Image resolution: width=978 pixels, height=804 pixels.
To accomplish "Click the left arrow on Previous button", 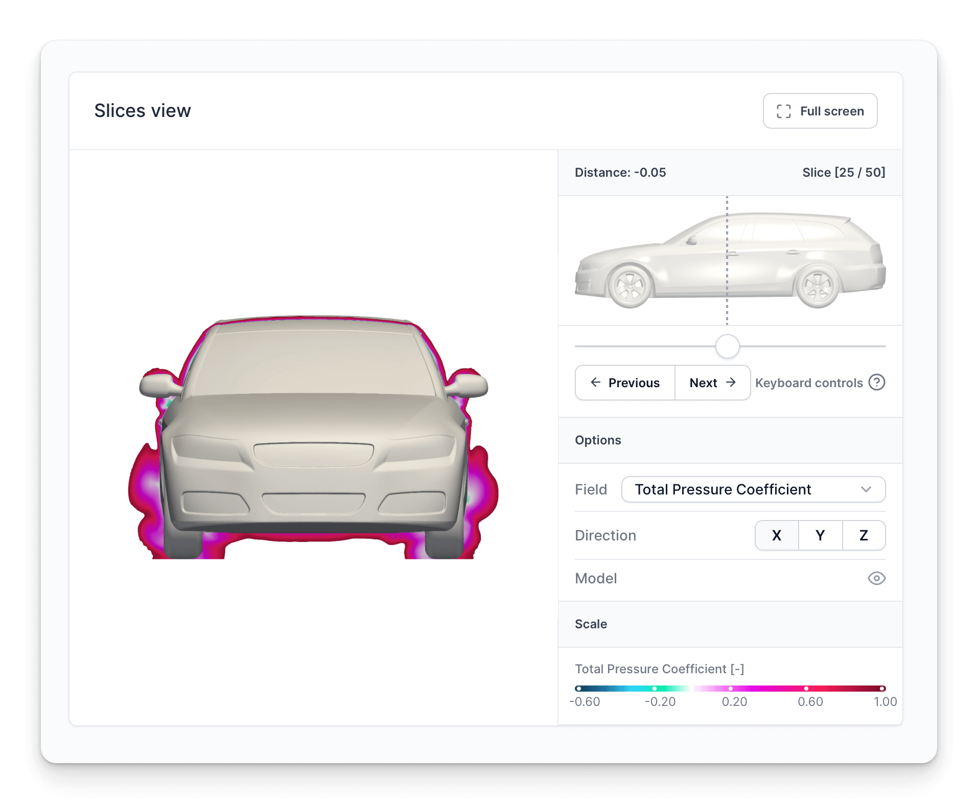I will pyautogui.click(x=596, y=383).
